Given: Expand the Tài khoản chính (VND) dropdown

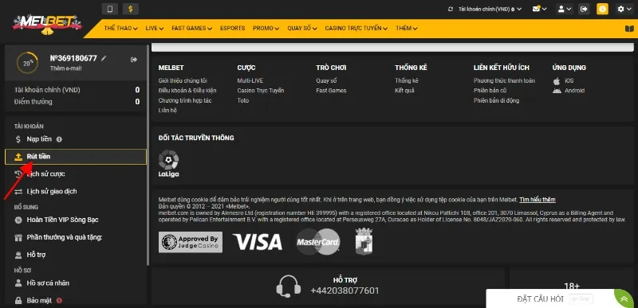Looking at the screenshot, I should (x=490, y=9).
